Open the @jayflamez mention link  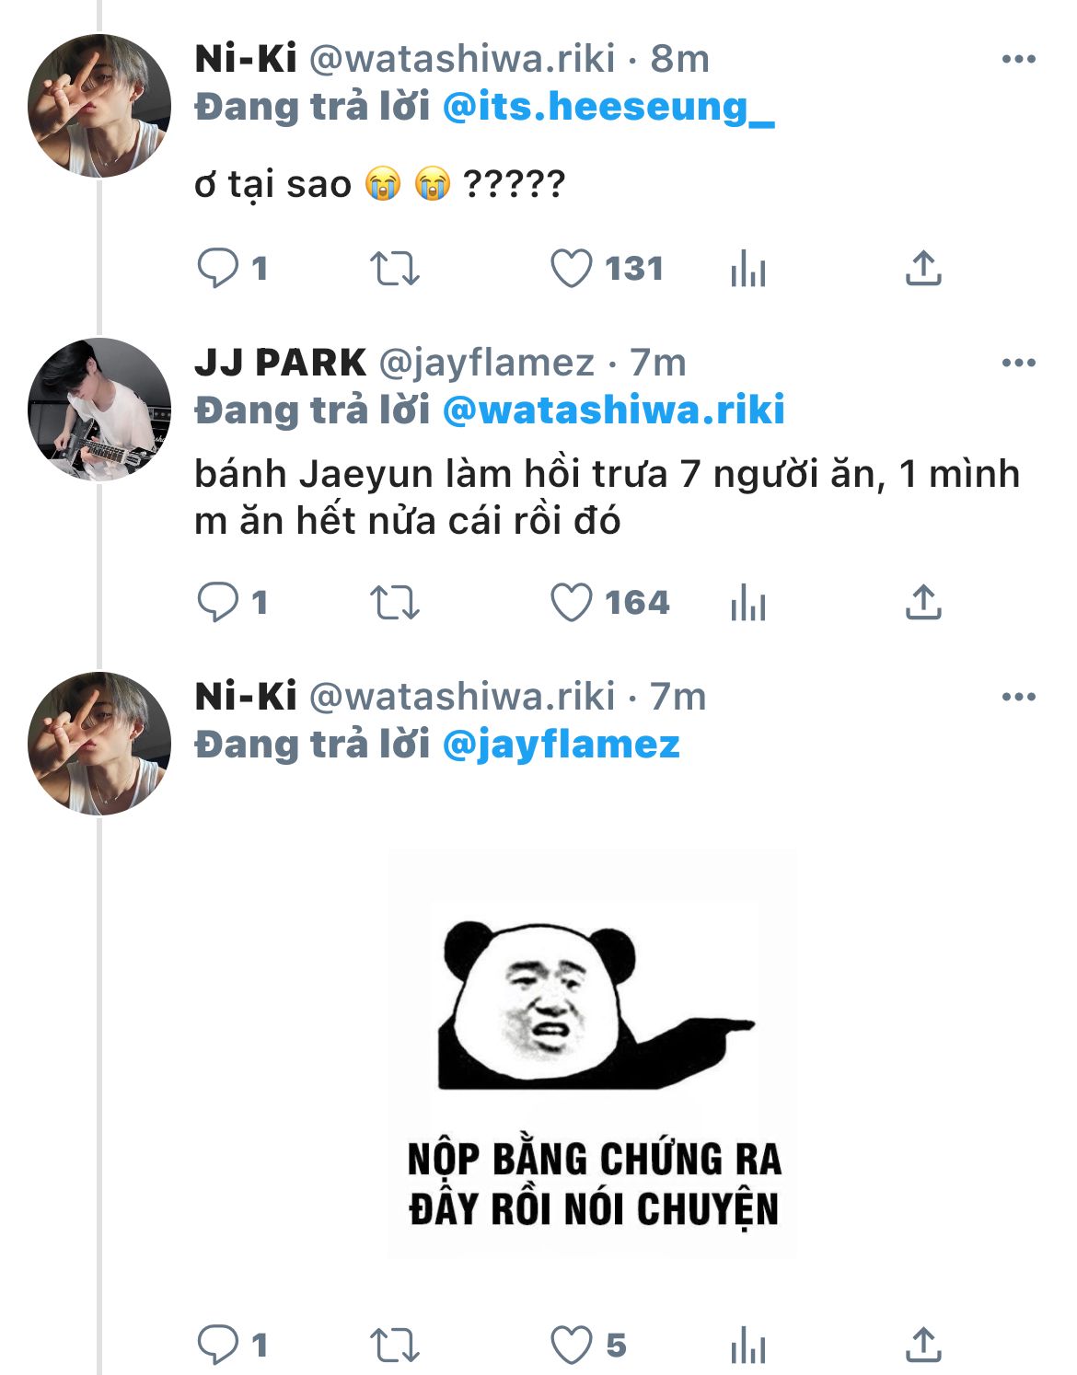point(561,745)
